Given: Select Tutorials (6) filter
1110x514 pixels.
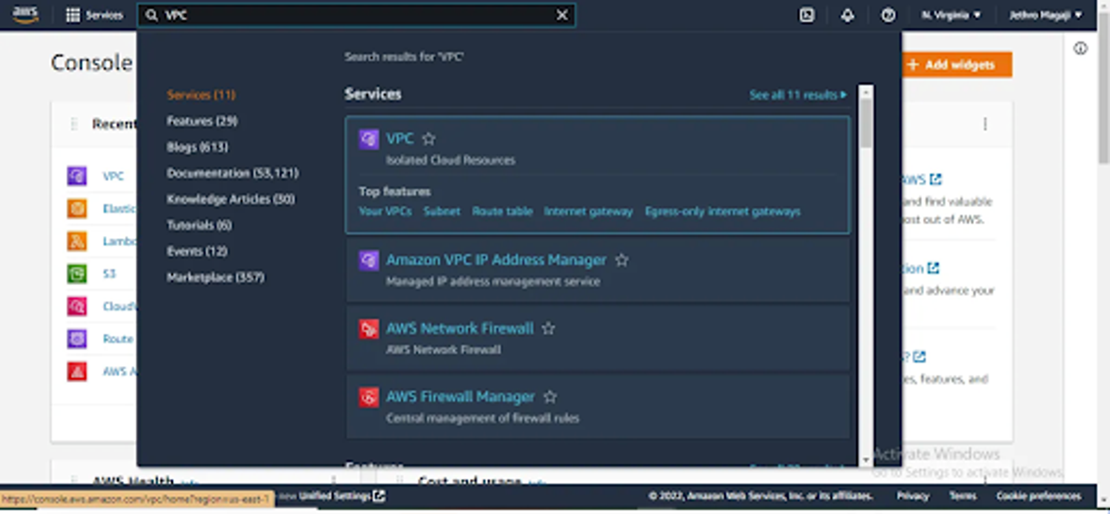Looking at the screenshot, I should [199, 225].
